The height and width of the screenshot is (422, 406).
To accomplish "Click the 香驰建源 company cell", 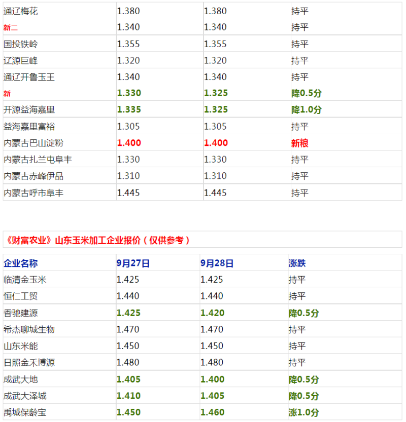I will (x=20, y=313).
